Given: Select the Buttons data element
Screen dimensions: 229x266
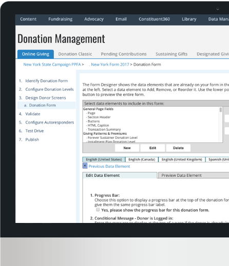Looking at the screenshot, I should [x=93, y=121].
